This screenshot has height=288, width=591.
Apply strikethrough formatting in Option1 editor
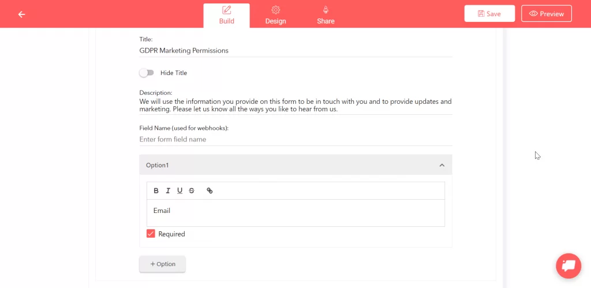point(192,191)
